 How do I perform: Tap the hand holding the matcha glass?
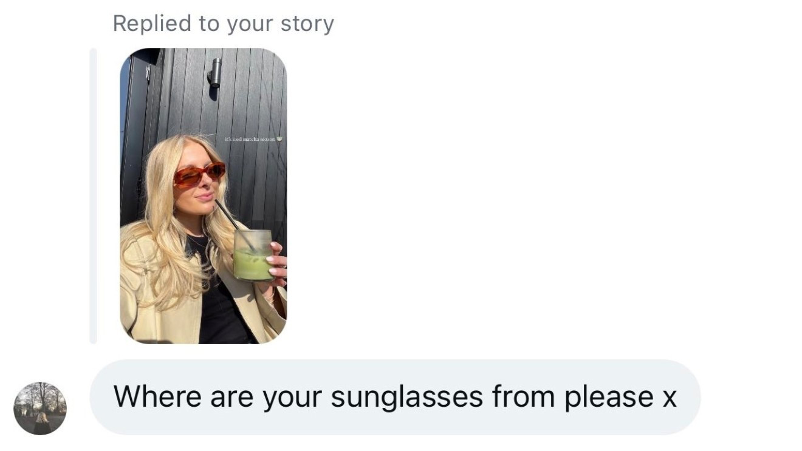tap(277, 262)
